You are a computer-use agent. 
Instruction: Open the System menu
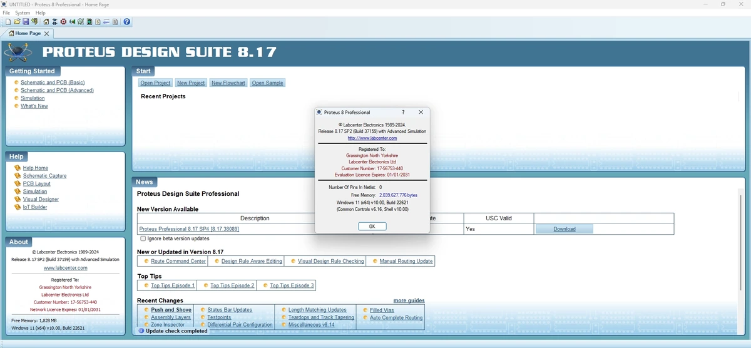23,13
